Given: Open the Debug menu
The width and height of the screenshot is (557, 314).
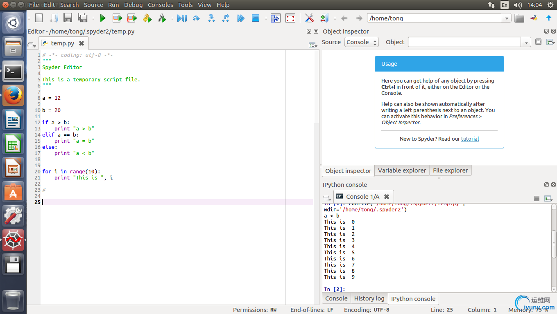Looking at the screenshot, I should click(x=133, y=5).
